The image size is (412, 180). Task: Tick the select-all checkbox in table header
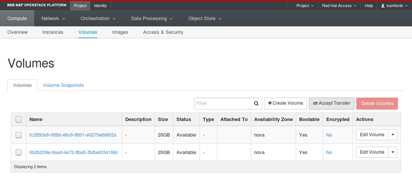[x=18, y=120]
